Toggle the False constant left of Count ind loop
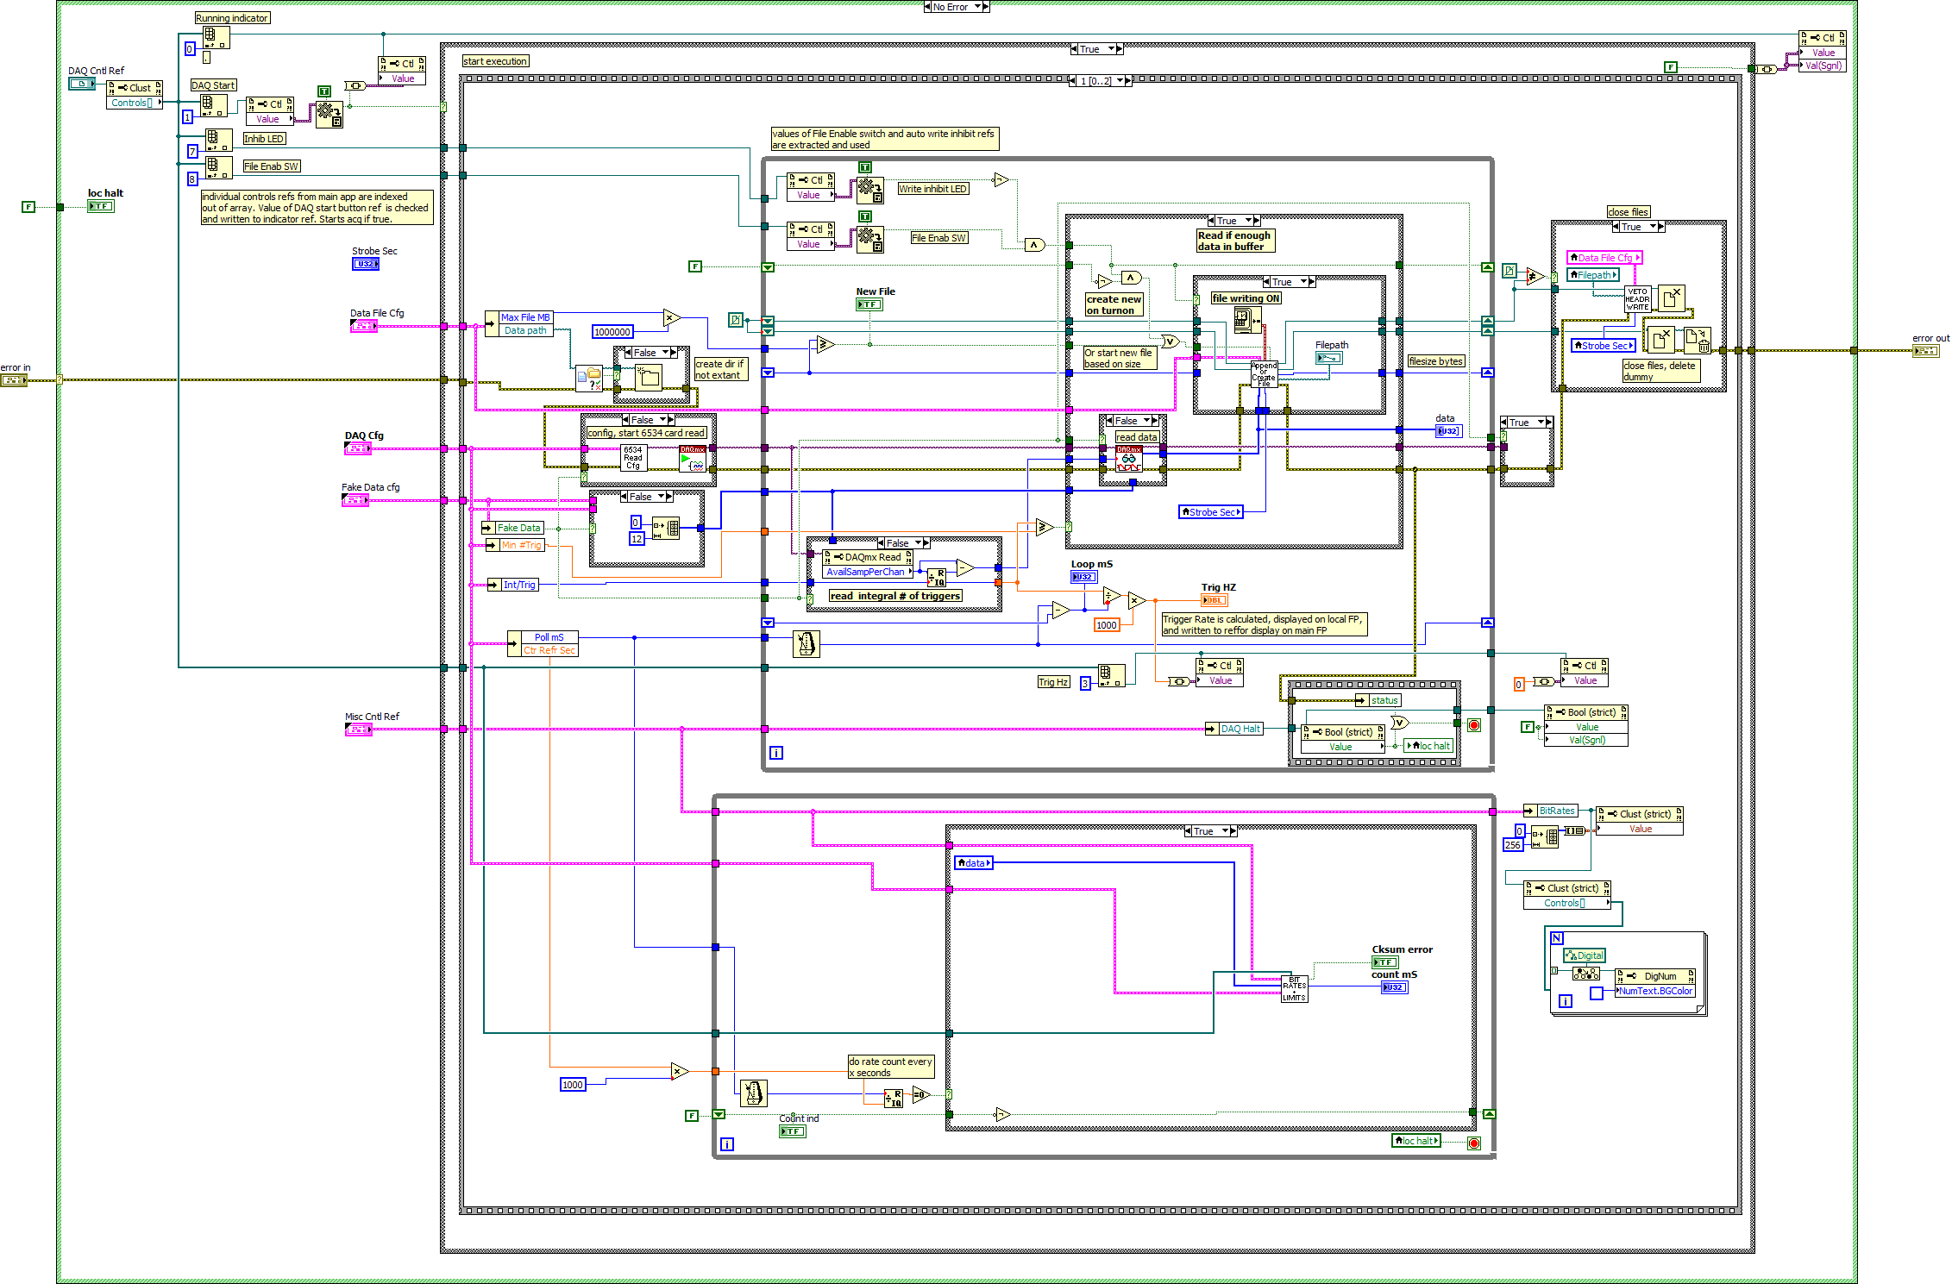Screen dimensions: 1952x1284 [692, 1116]
